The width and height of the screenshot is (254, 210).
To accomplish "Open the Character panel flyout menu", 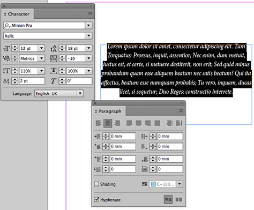I will [x=90, y=14].
